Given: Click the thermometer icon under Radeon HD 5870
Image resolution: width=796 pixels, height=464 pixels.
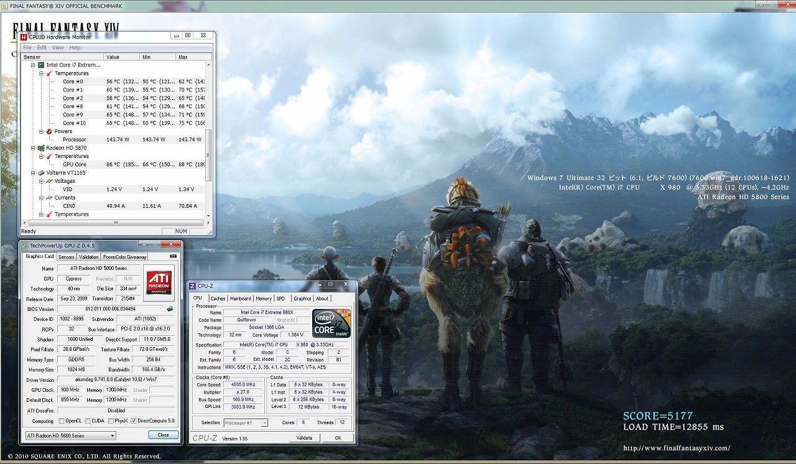Looking at the screenshot, I should pyautogui.click(x=49, y=156).
